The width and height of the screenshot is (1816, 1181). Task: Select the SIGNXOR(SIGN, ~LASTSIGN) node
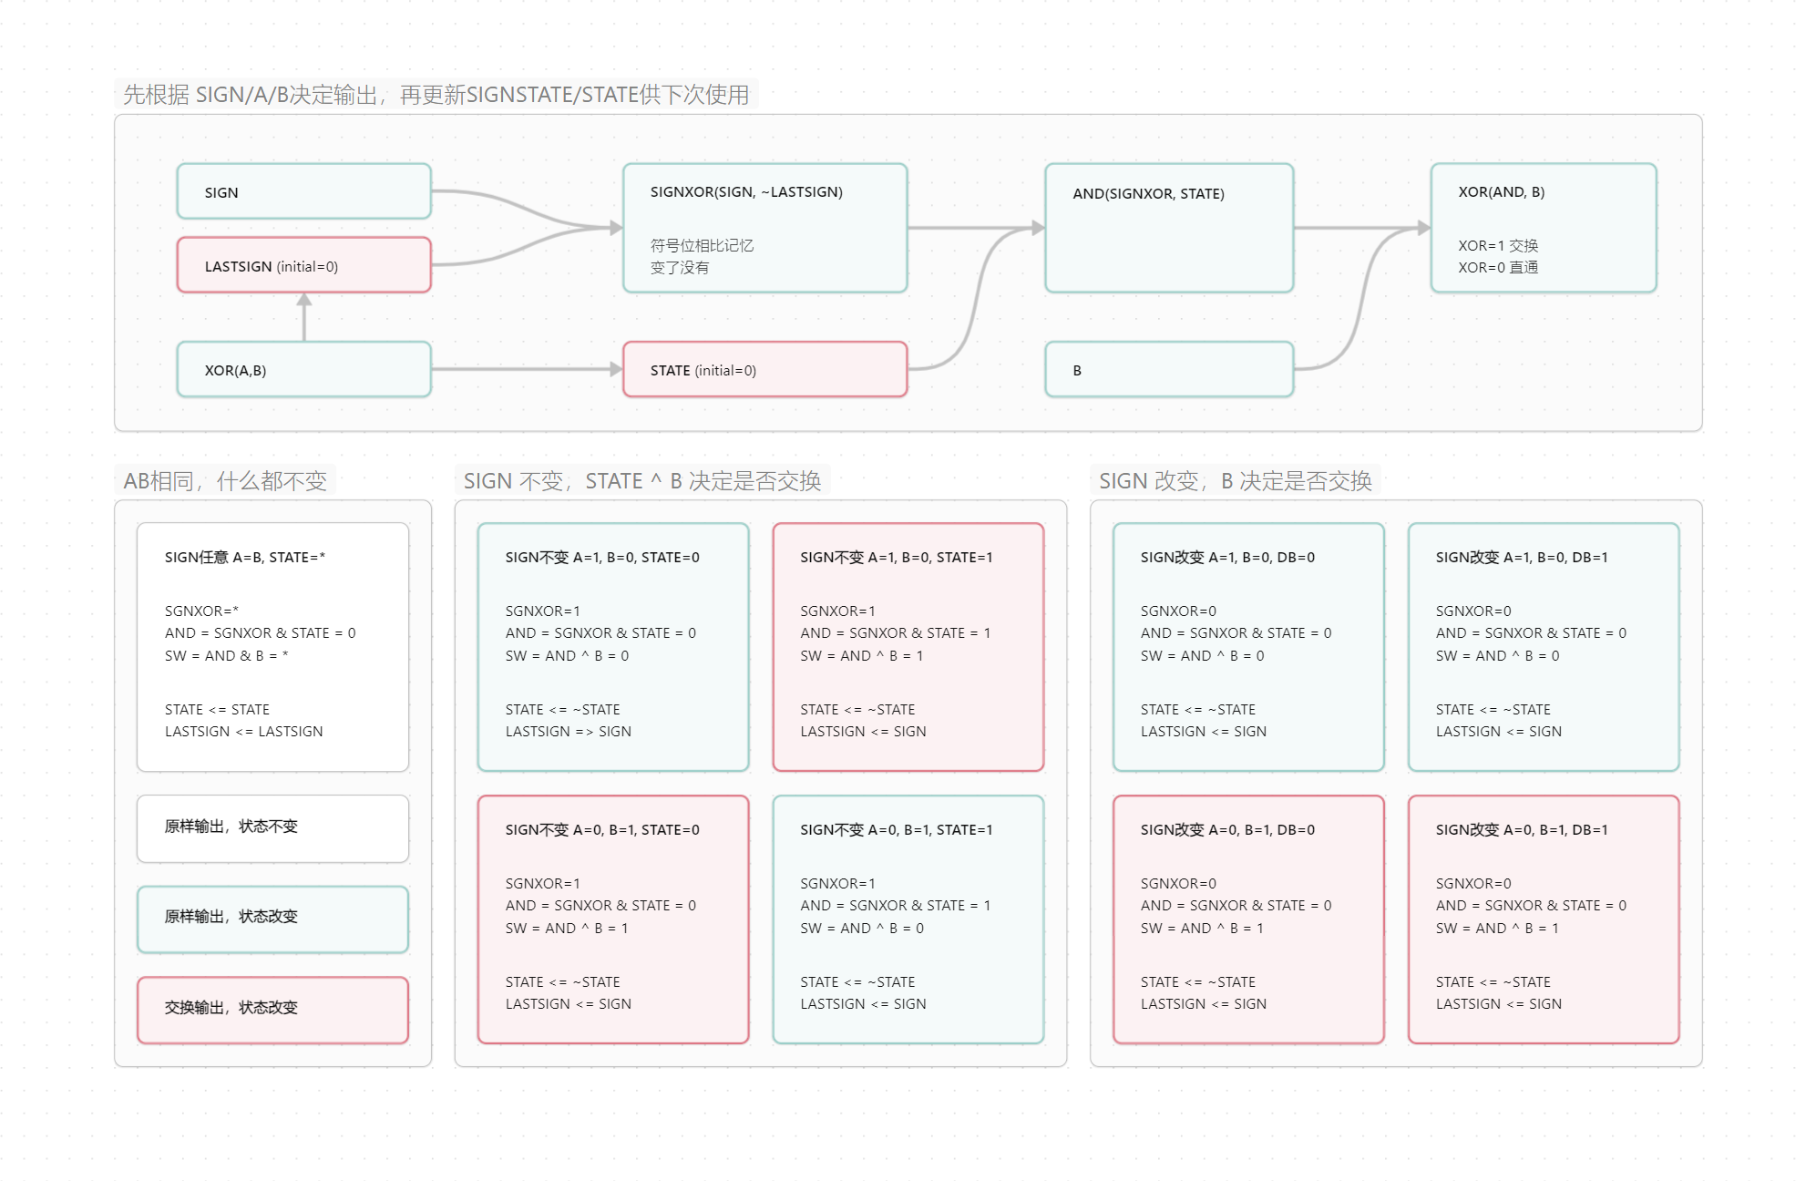[x=764, y=228]
